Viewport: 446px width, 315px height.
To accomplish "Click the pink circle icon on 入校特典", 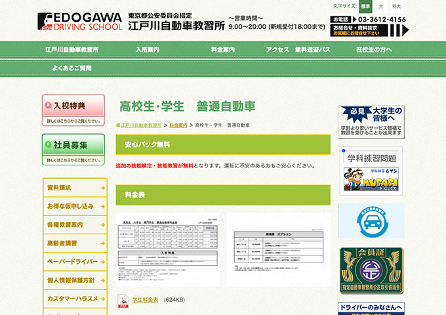I will click(48, 105).
